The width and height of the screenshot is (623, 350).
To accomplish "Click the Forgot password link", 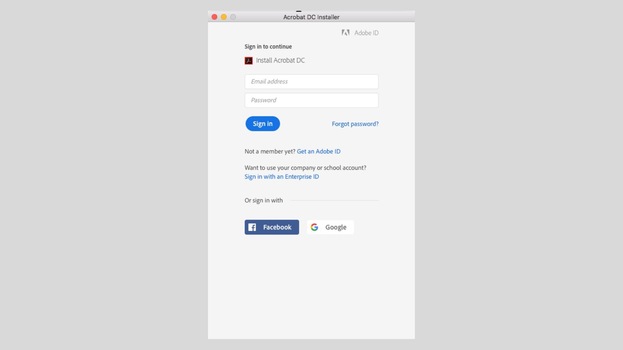I will click(355, 124).
